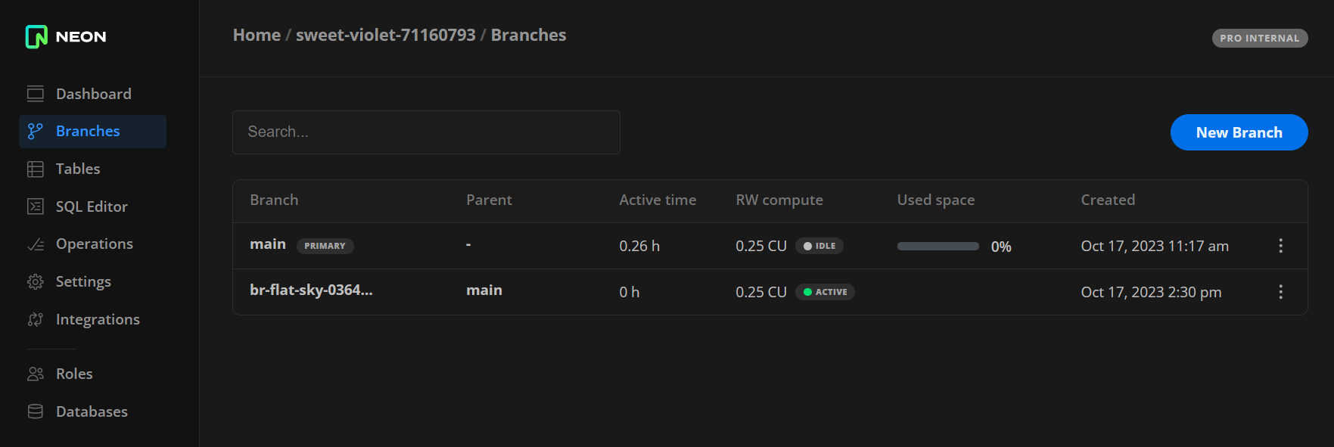Open the main branch row
Screen dimensions: 1334x447
[268, 244]
